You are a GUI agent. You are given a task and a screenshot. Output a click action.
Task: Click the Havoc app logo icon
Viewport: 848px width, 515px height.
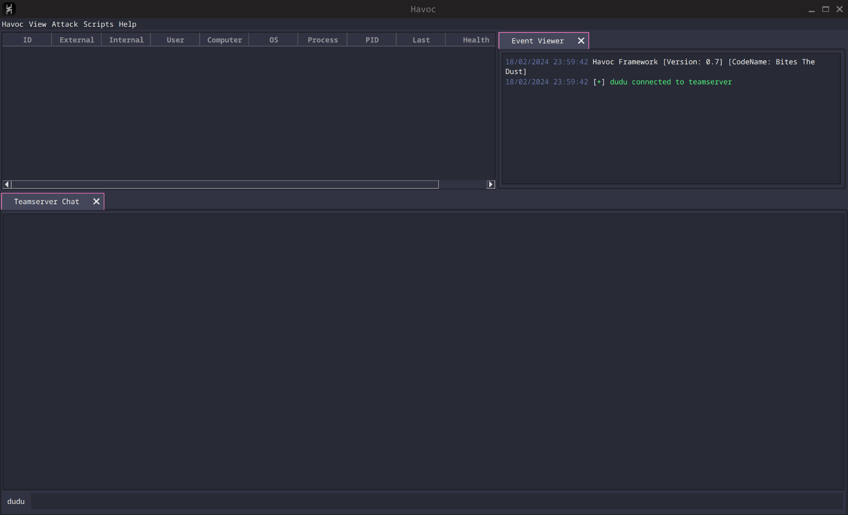[9, 9]
